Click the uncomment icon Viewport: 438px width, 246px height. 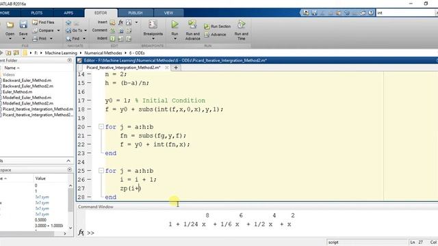click(120, 30)
